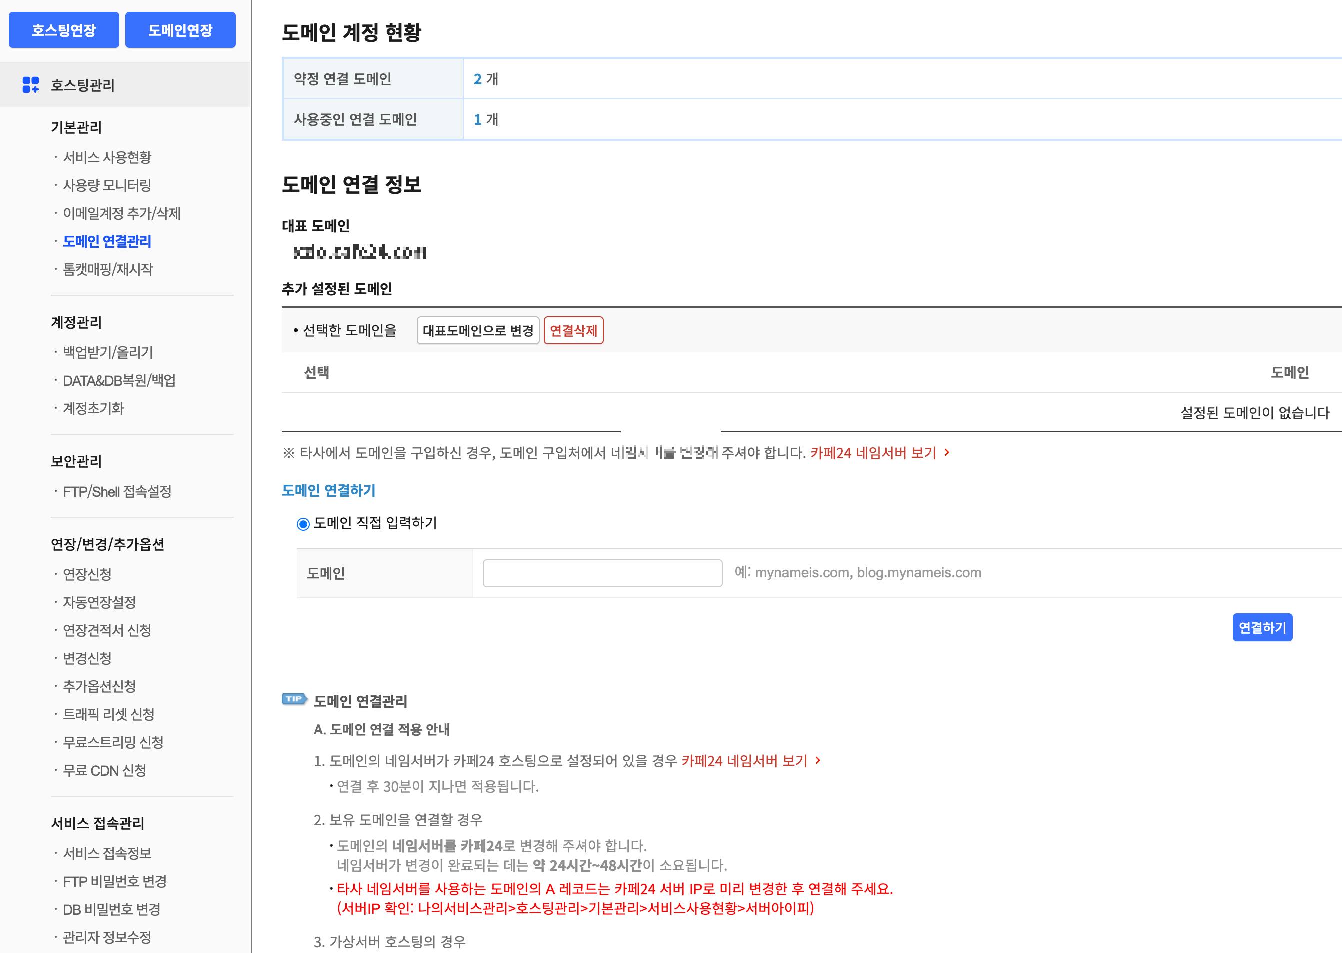This screenshot has height=953, width=1342.
Task: Click the 호스팅관리 grid icon
Action: click(x=30, y=85)
